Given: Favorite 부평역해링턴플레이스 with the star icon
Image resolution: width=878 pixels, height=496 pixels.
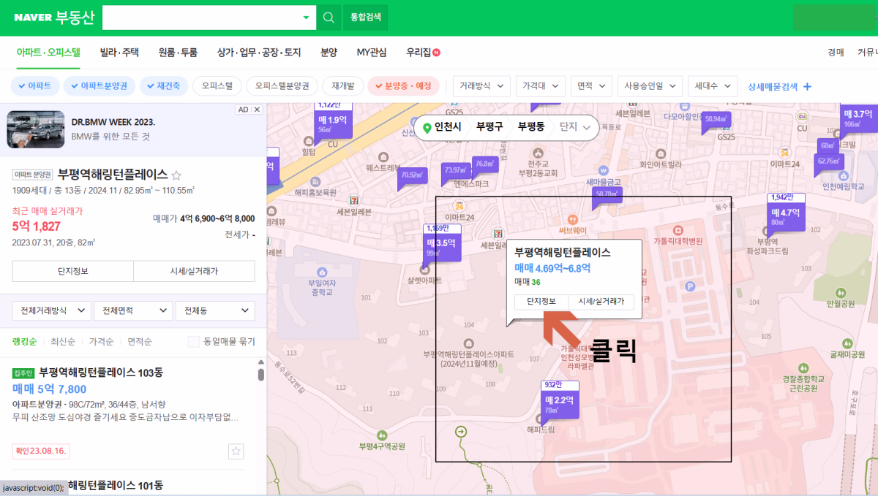Looking at the screenshot, I should [176, 175].
